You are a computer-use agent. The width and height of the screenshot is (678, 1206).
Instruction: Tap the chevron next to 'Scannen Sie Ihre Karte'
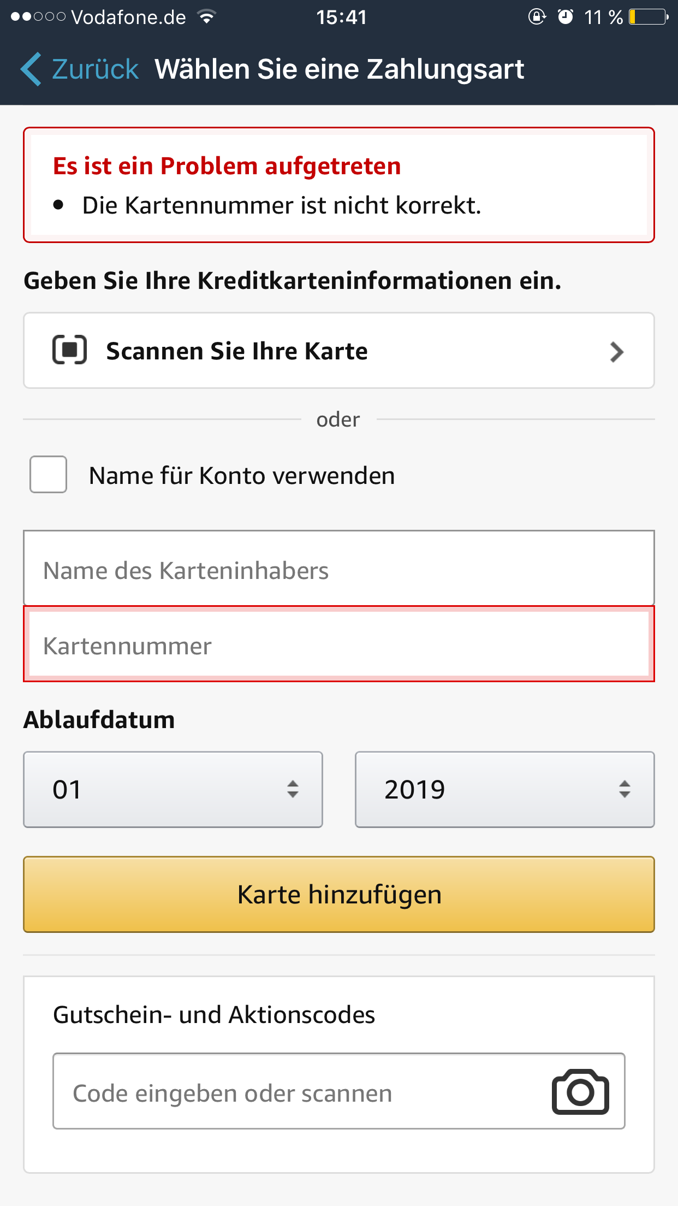tap(617, 352)
